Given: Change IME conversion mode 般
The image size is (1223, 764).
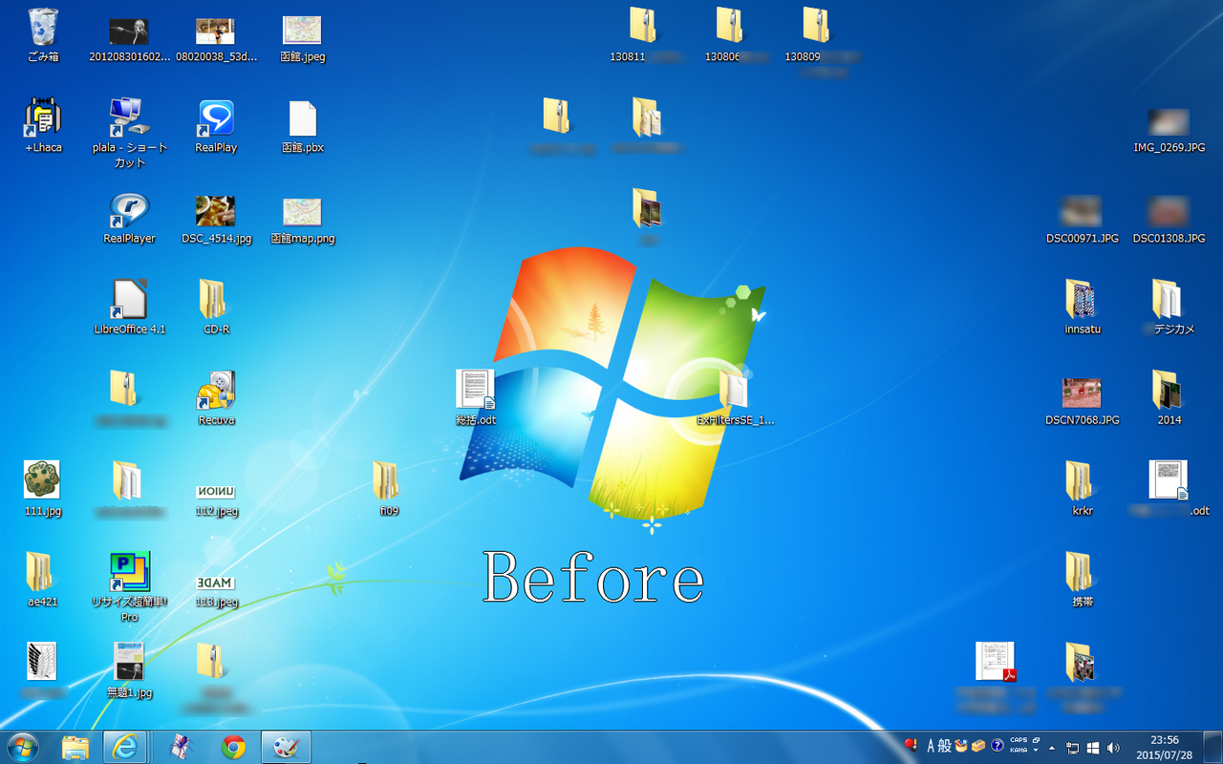Looking at the screenshot, I should point(944,746).
